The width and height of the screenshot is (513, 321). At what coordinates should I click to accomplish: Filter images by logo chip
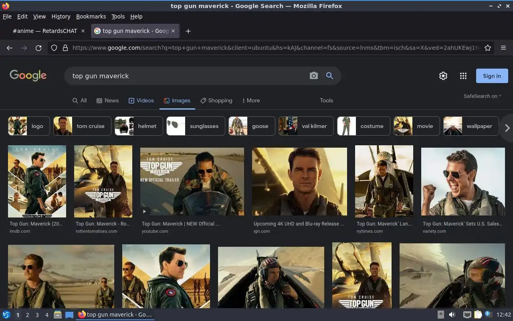point(29,126)
